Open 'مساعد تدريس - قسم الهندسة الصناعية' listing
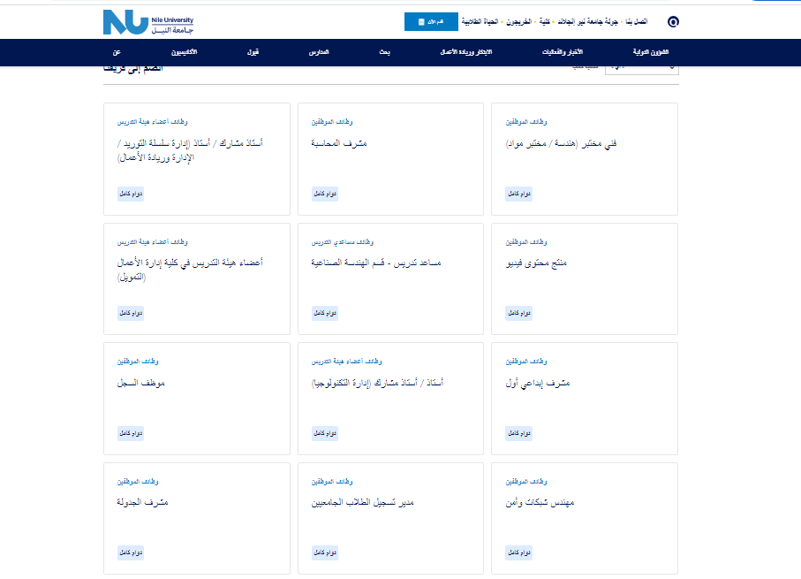Viewport: 801px width, 579px height. [376, 263]
